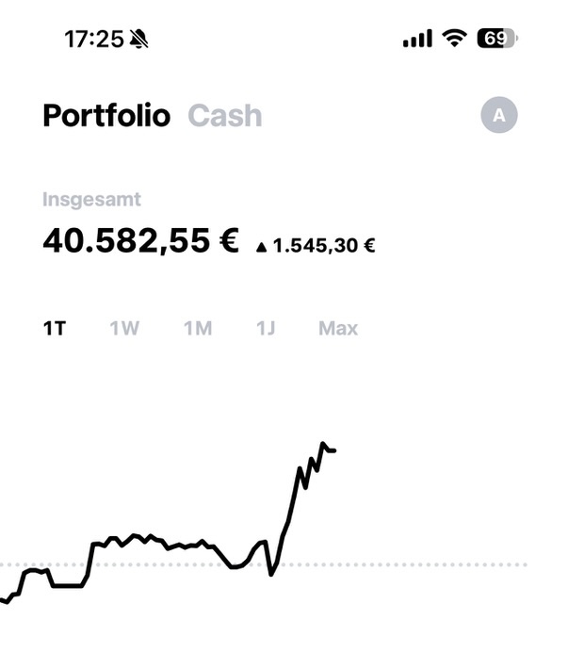
Task: Open the account avatar "A" icon
Action: pyautogui.click(x=499, y=116)
